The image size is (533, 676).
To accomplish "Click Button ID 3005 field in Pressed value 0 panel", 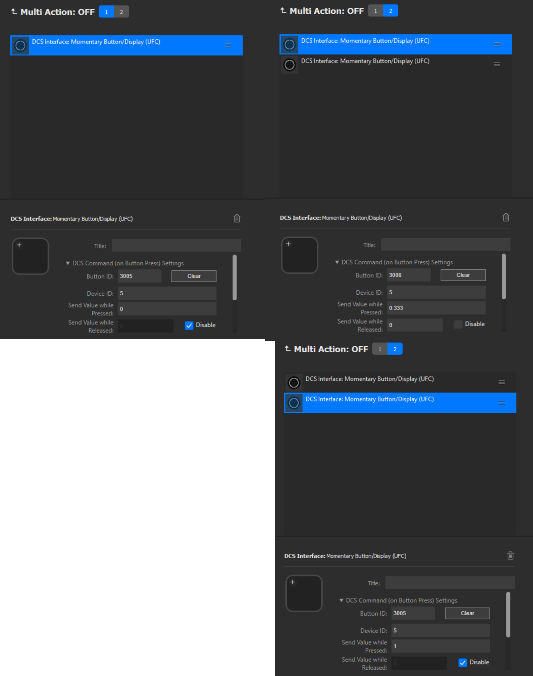I will pyautogui.click(x=139, y=276).
